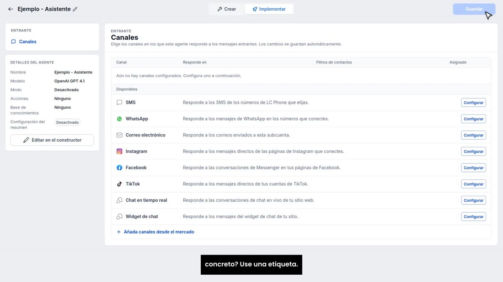
Task: Click the Facebook channel name
Action: tap(136, 168)
